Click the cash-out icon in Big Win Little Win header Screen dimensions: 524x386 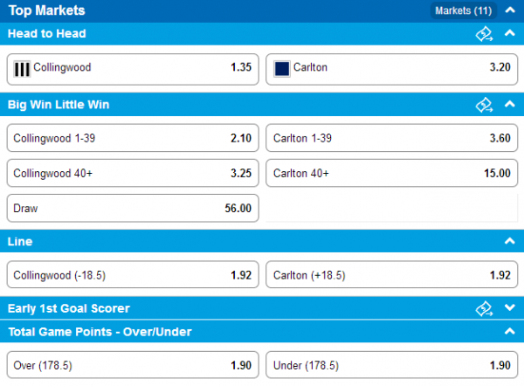484,105
